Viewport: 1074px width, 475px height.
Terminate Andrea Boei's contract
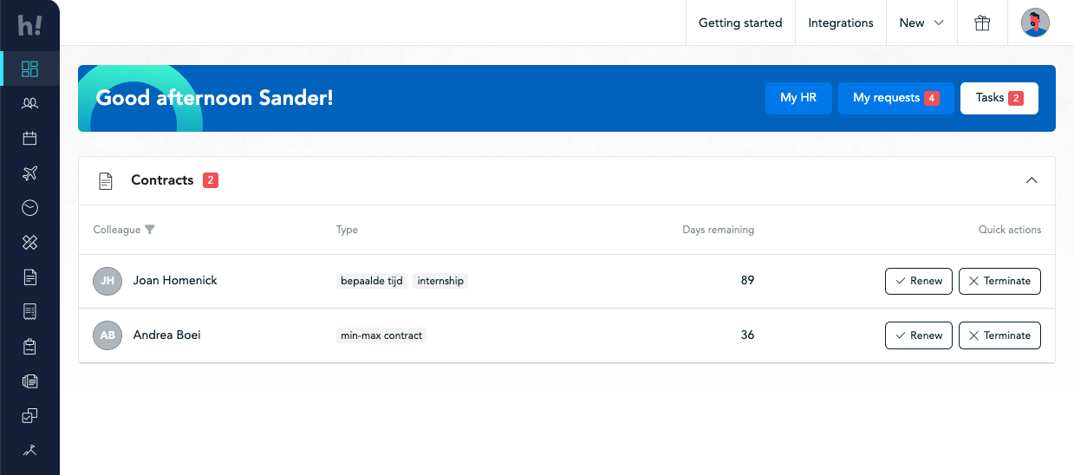pyautogui.click(x=999, y=335)
